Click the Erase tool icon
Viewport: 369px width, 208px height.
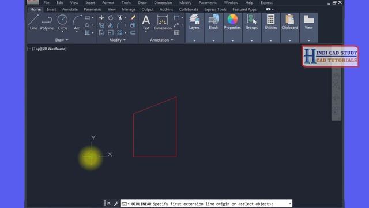(133, 18)
